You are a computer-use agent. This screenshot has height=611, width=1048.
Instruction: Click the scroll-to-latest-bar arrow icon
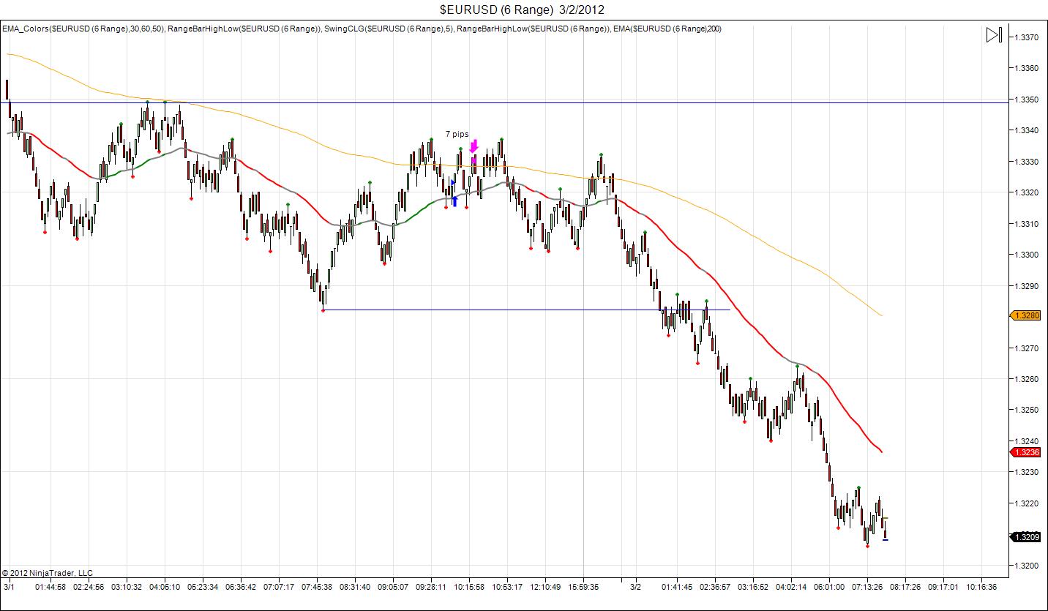pos(993,35)
